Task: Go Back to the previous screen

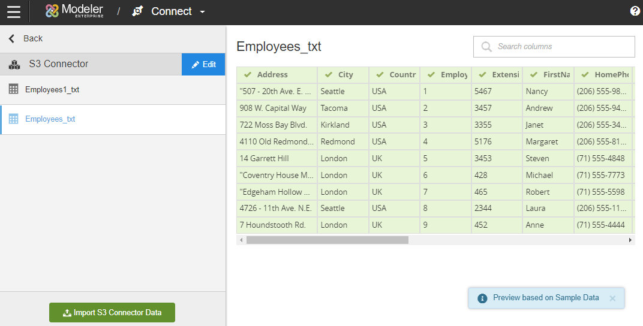Action: tap(26, 38)
